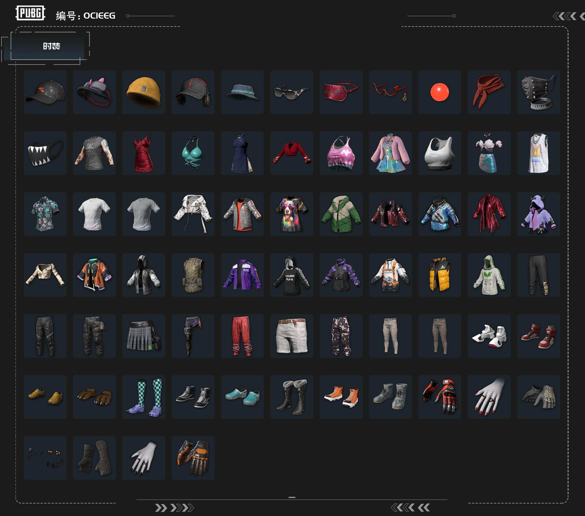This screenshot has width=585, height=516.
Task: Pick the dark red leather biker jacket
Action: (x=390, y=214)
